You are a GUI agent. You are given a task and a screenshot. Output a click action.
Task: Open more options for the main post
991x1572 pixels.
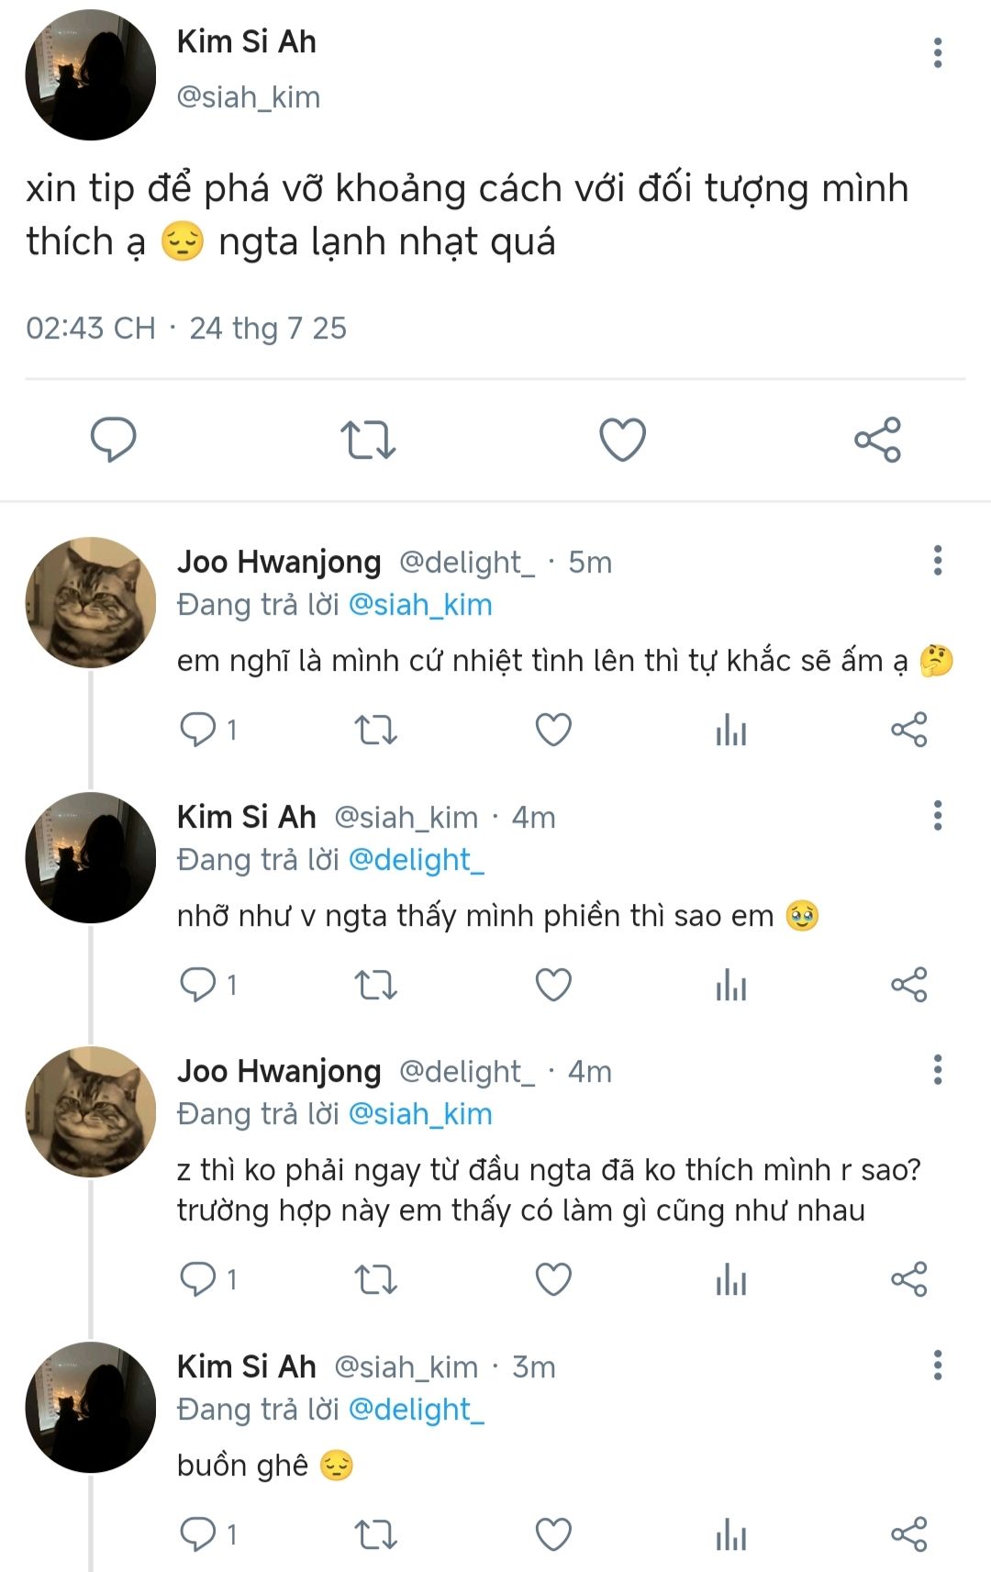pyautogui.click(x=937, y=53)
